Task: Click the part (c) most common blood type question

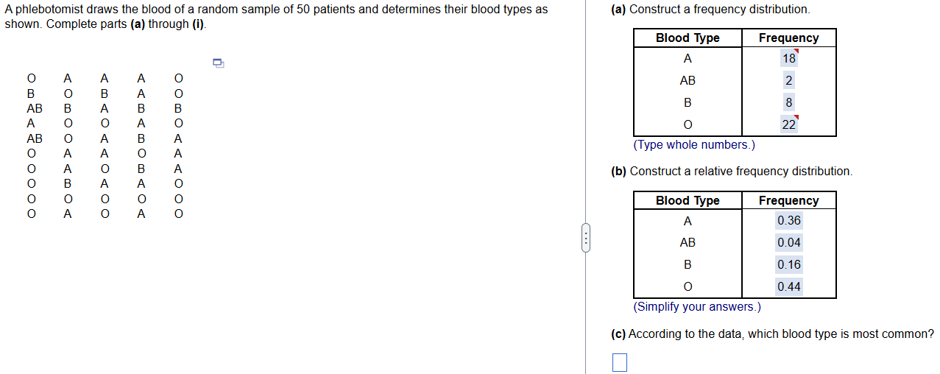Action: click(x=773, y=334)
